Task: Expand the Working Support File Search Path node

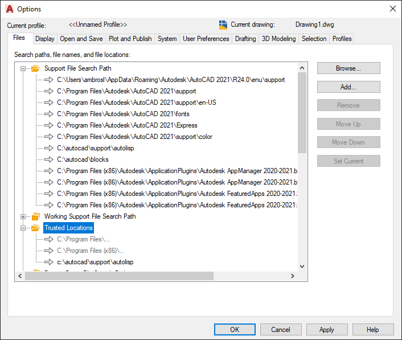Action: tap(23, 216)
